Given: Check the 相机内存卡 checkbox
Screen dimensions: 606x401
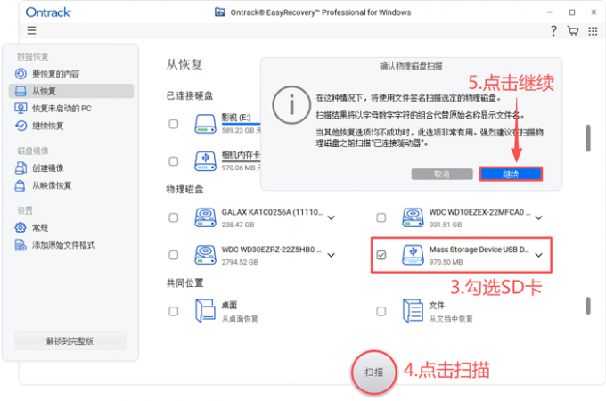Looking at the screenshot, I should coord(174,161).
